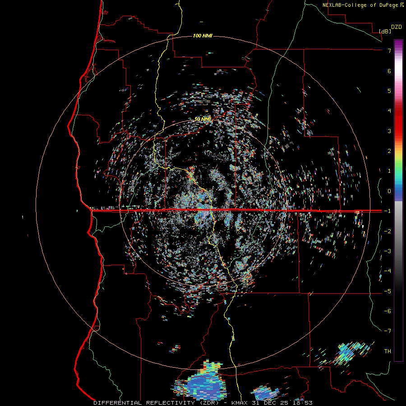This screenshot has height=406, width=406.
Task: Select the 0 tick label on the scale
Action: click(389, 191)
